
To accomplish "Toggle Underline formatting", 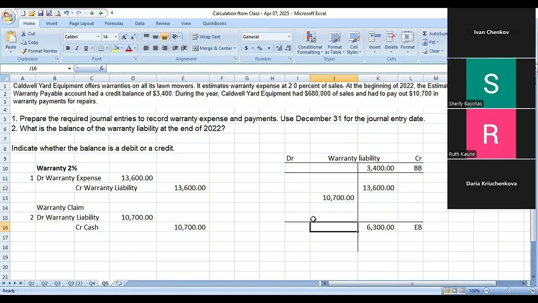I will pyautogui.click(x=86, y=48).
